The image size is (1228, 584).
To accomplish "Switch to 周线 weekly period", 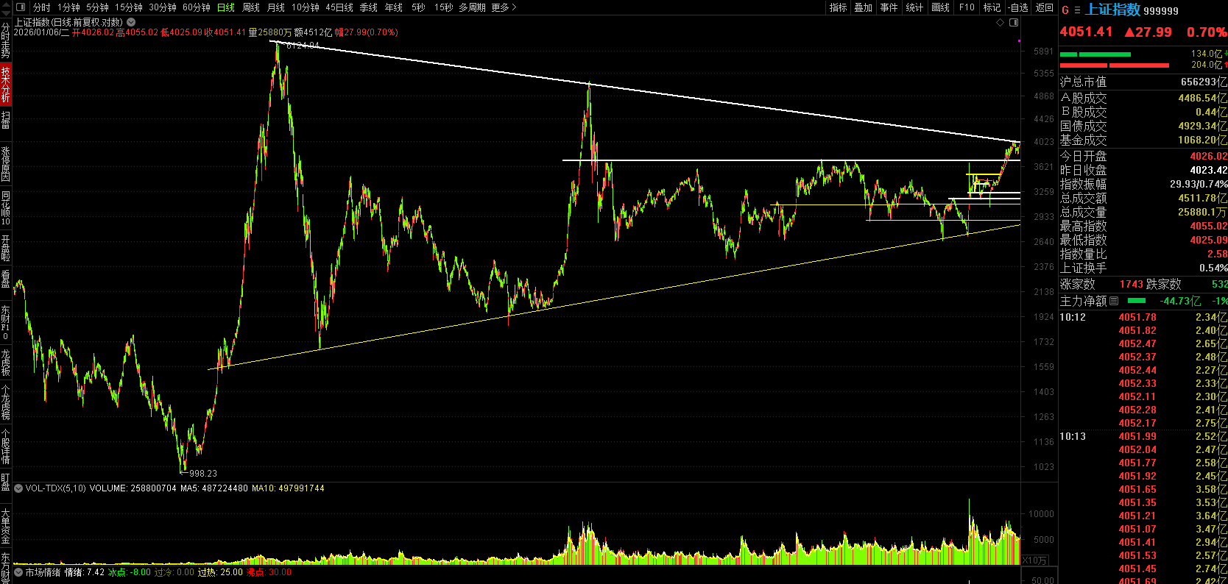I will (x=251, y=7).
